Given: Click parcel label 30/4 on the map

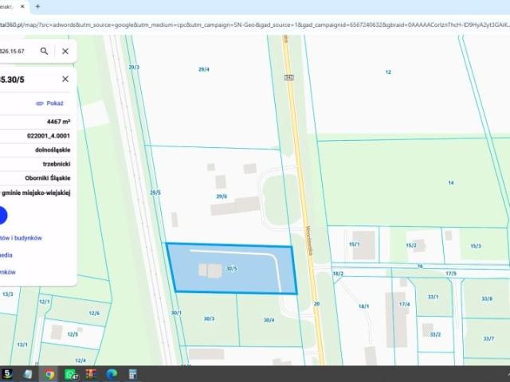Looking at the screenshot, I should [x=269, y=320].
